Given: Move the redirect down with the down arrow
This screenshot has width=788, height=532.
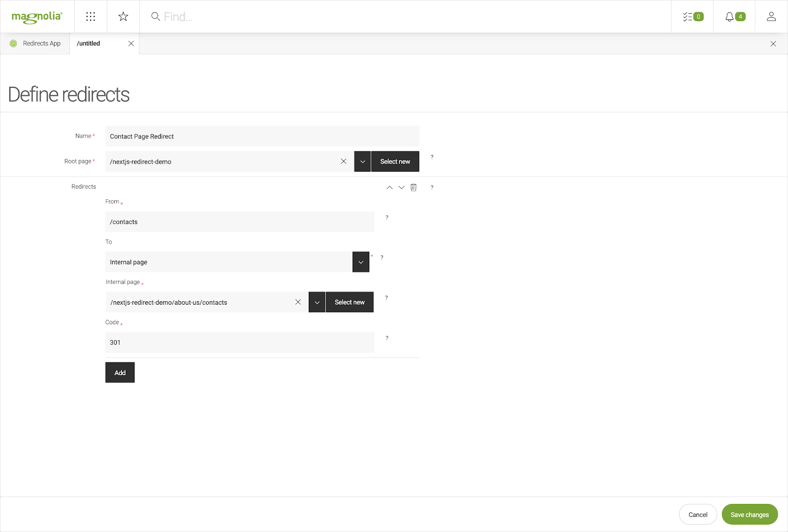Looking at the screenshot, I should pos(401,187).
